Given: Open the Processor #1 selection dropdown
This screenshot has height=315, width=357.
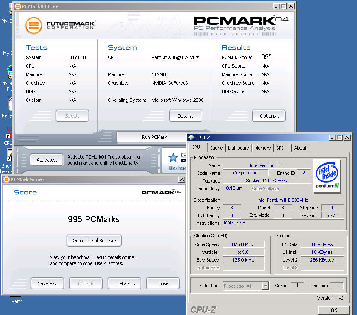Looking at the screenshot, I should click(x=246, y=286).
